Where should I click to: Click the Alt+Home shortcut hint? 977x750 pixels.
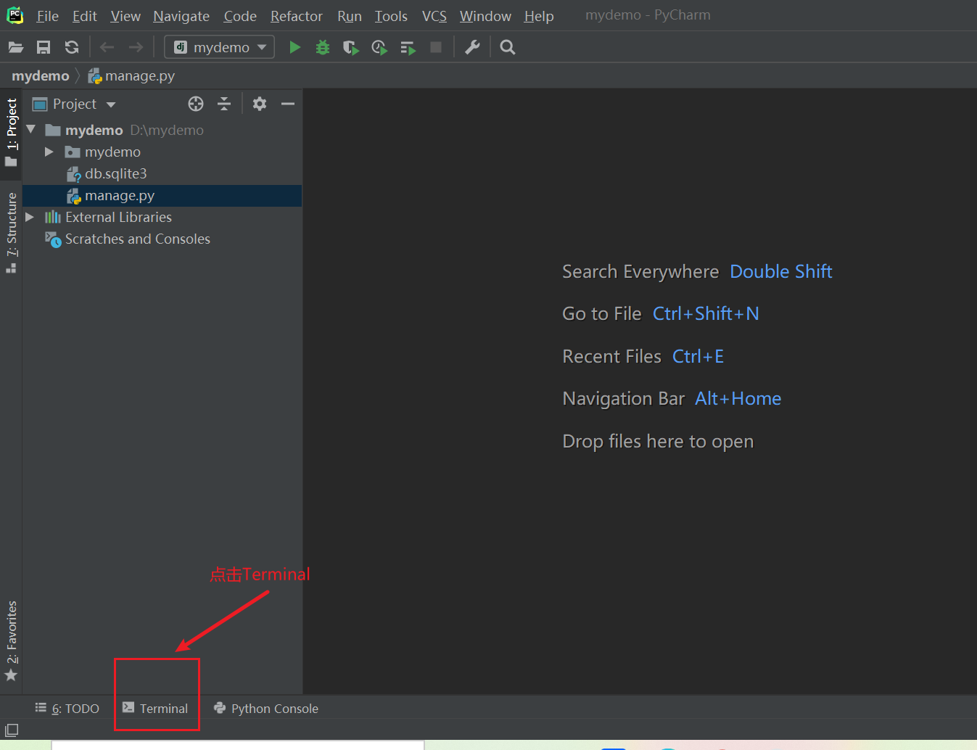tap(738, 398)
